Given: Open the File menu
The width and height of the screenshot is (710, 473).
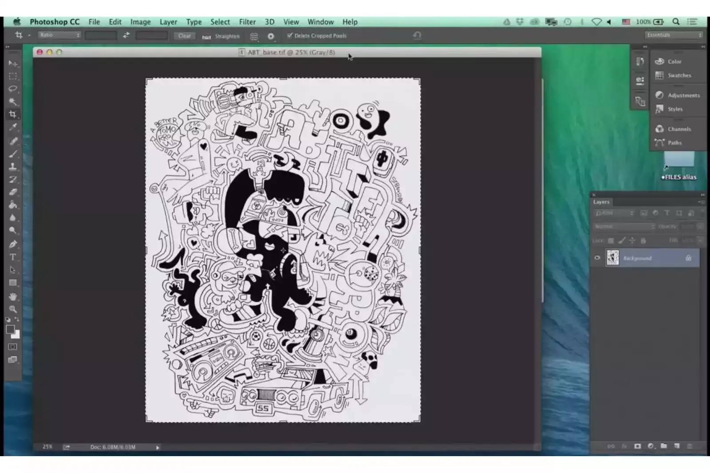Looking at the screenshot, I should [x=94, y=22].
